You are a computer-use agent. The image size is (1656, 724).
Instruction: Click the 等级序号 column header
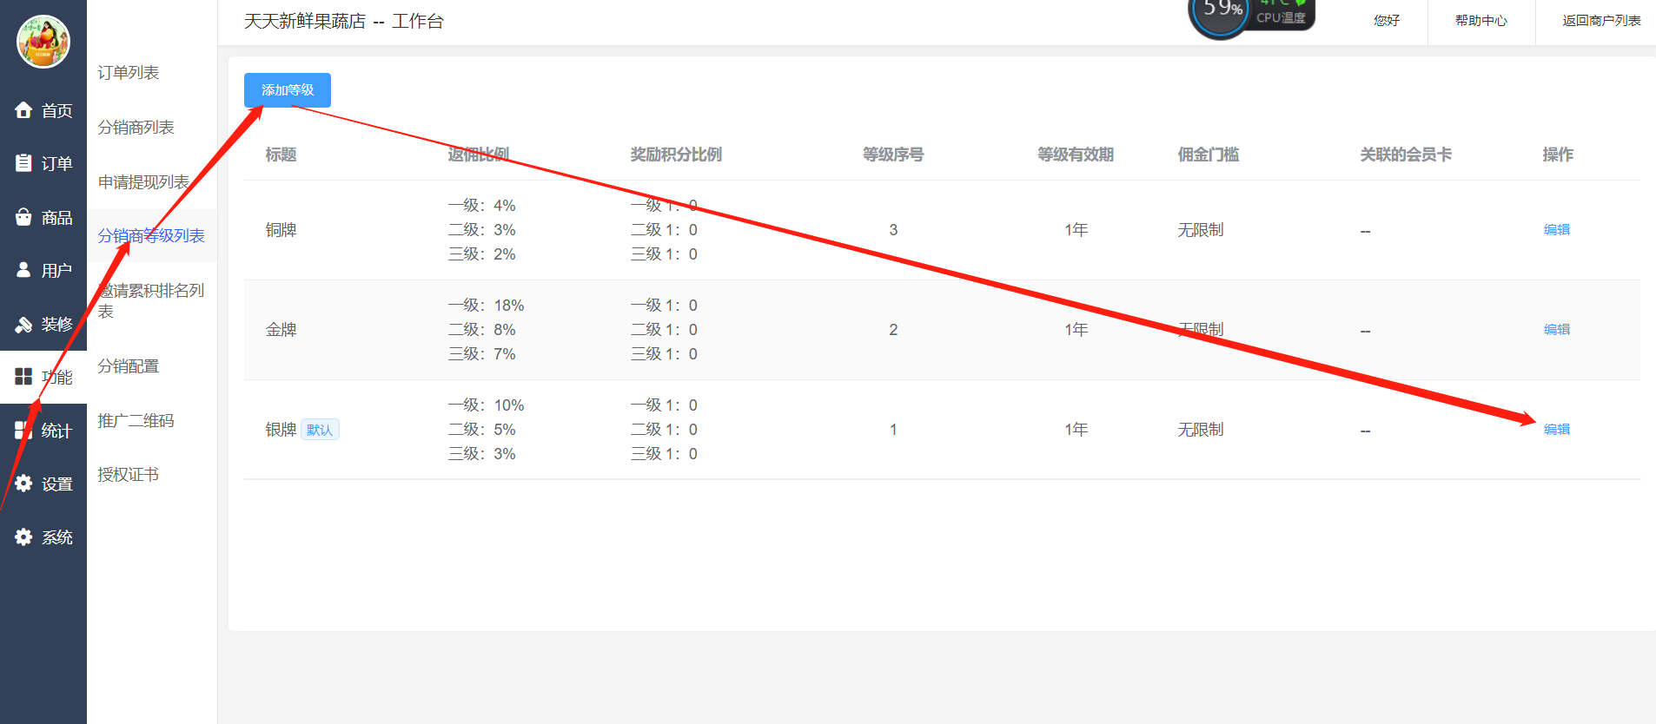pyautogui.click(x=893, y=155)
